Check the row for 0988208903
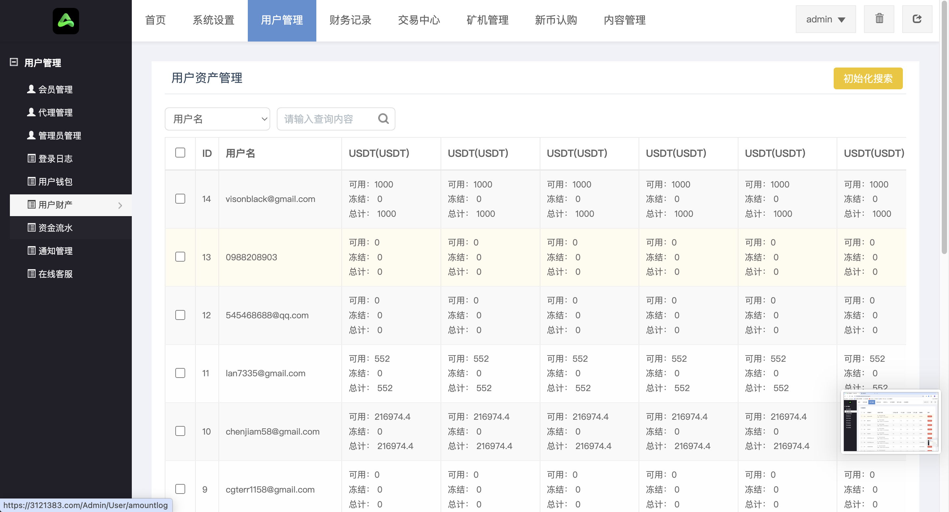The image size is (949, 512). click(180, 257)
